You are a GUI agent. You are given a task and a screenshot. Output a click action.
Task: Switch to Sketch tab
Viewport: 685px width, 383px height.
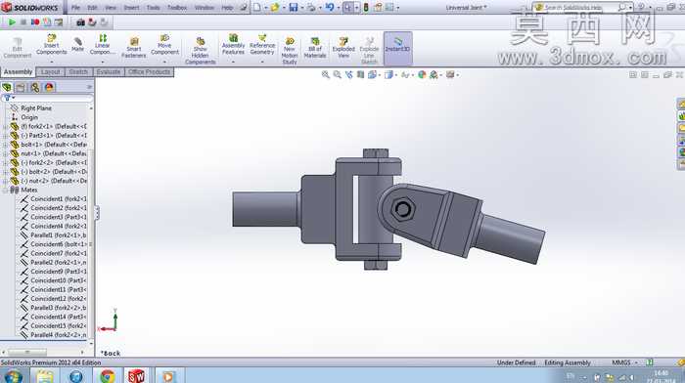pyautogui.click(x=78, y=72)
